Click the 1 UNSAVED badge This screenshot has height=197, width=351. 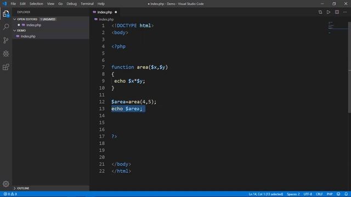(x=48, y=19)
